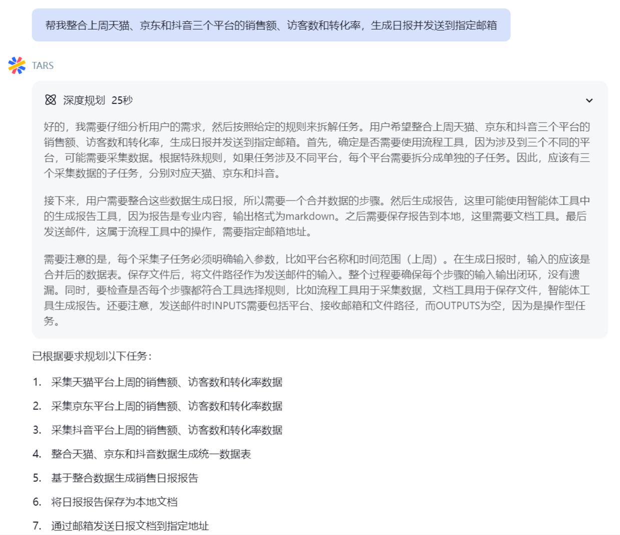620x535 pixels.
Task: Click the deep planning atom icon
Action: point(50,100)
